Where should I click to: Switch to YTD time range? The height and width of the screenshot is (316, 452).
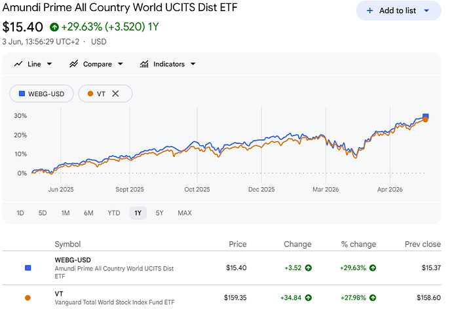coord(114,213)
